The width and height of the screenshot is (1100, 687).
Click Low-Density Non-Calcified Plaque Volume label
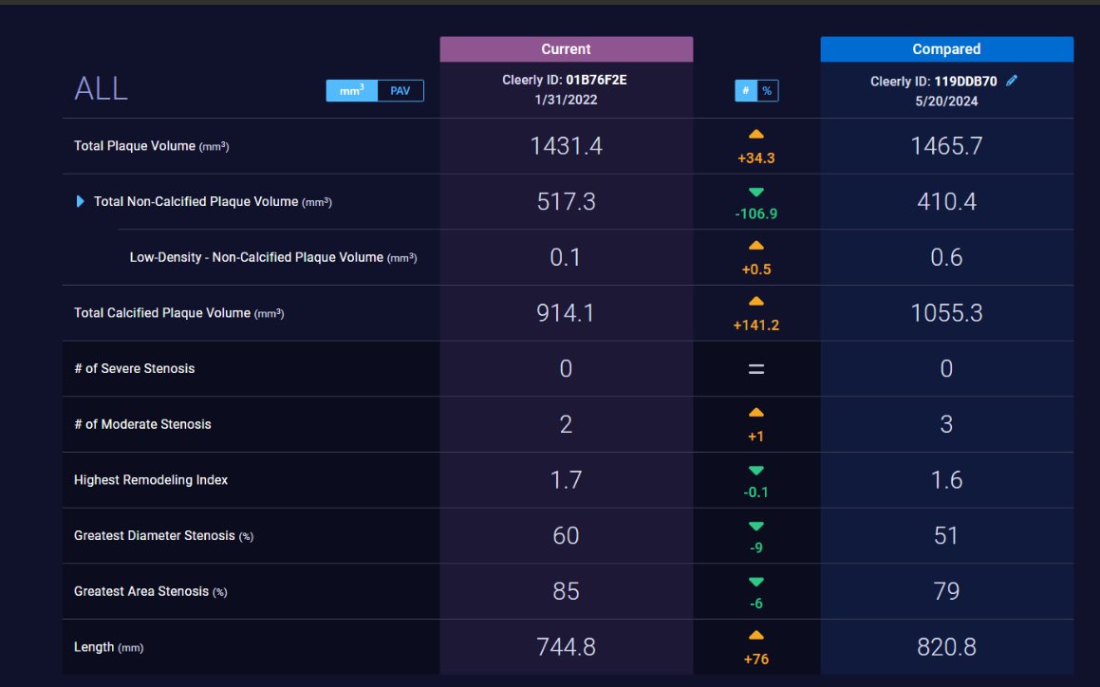tap(273, 257)
